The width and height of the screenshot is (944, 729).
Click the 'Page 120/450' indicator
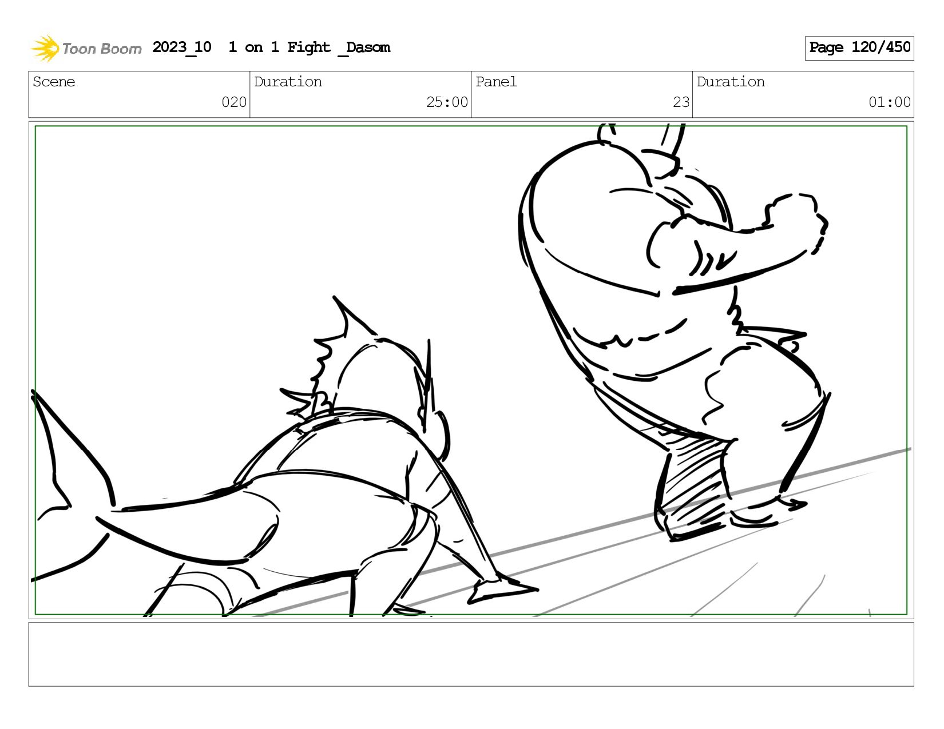859,48
